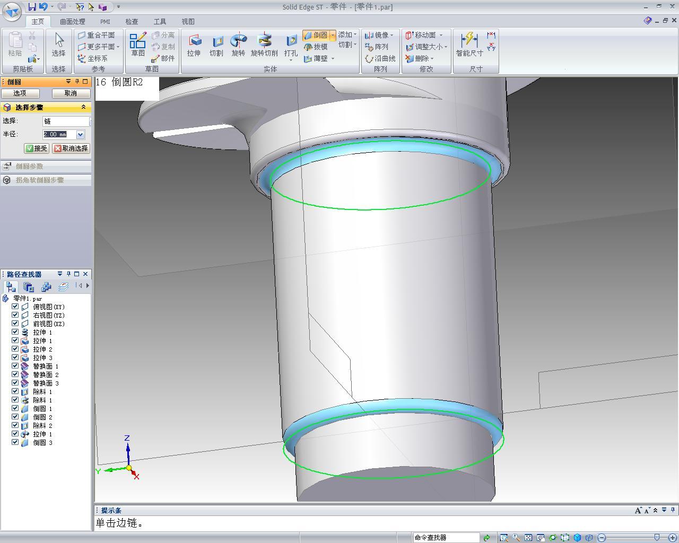Click 阵列 (Pattern) tool
679x543 pixels.
(x=377, y=47)
